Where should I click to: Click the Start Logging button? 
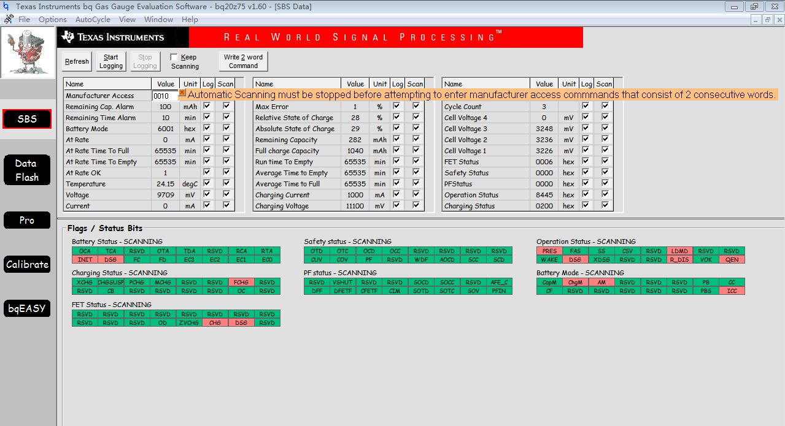point(111,61)
